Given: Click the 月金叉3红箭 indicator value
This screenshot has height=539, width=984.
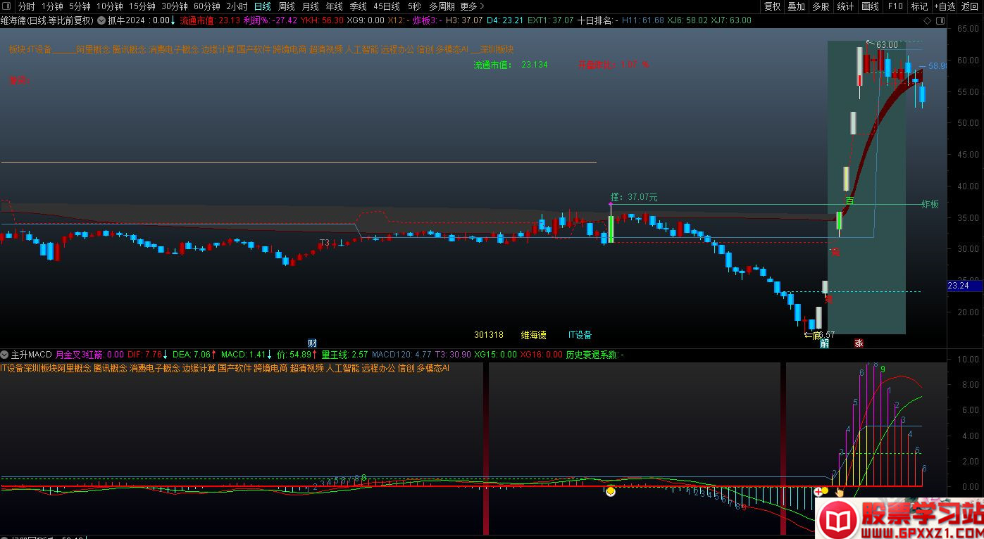Looking at the screenshot, I should (89, 355).
